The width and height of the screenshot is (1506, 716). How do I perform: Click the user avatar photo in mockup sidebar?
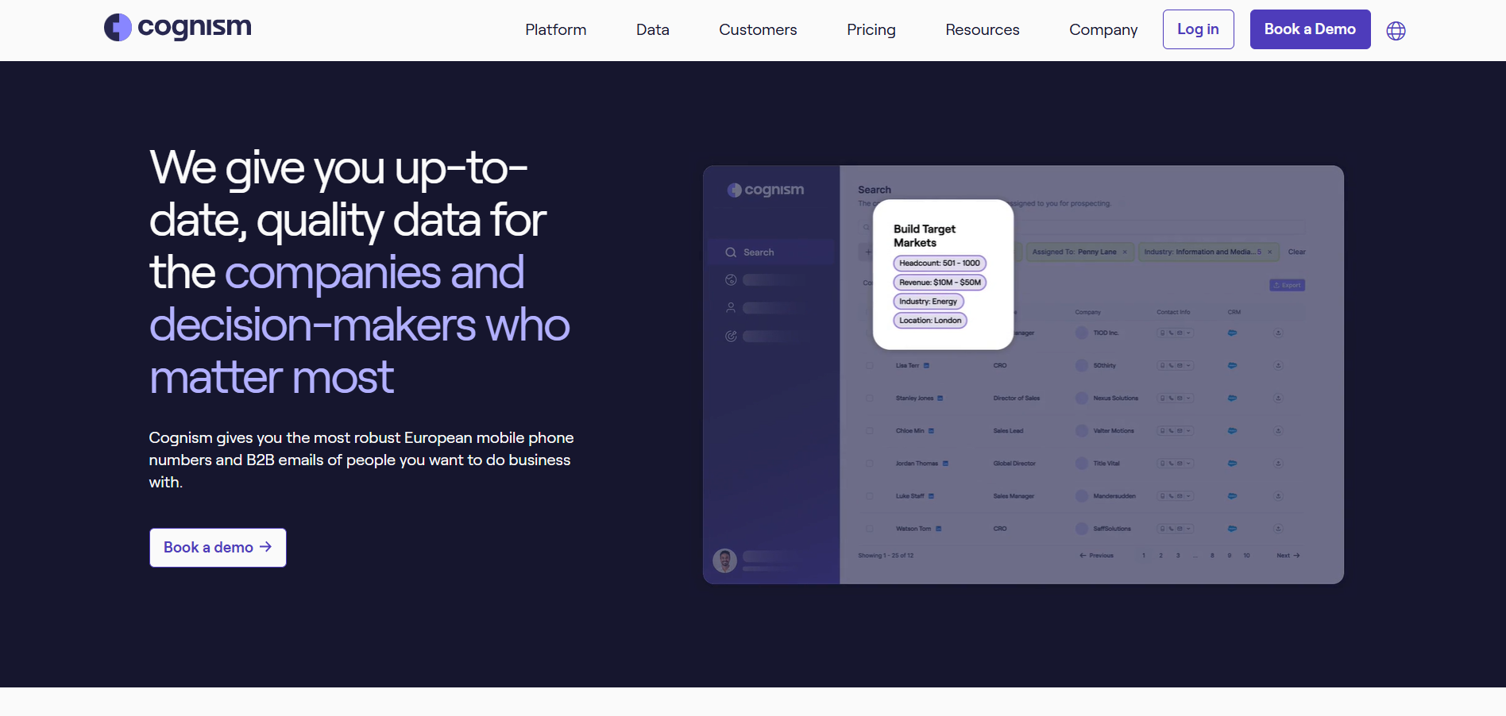coord(724,560)
